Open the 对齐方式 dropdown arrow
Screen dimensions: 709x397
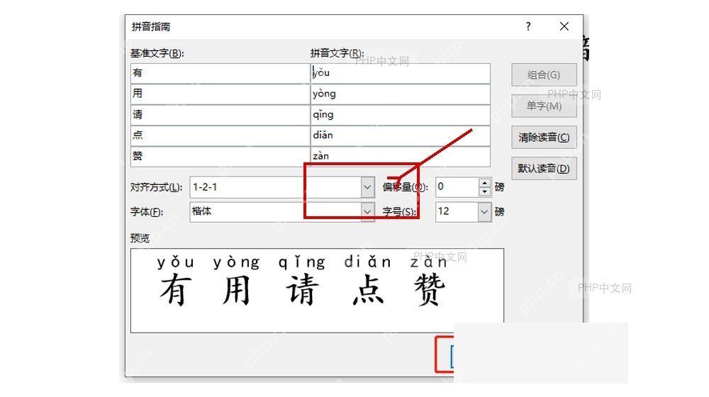pyautogui.click(x=367, y=187)
